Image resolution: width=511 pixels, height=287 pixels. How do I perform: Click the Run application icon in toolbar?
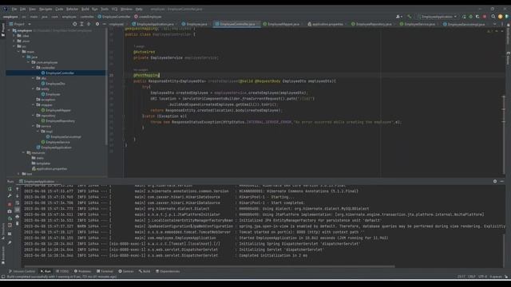(x=464, y=17)
